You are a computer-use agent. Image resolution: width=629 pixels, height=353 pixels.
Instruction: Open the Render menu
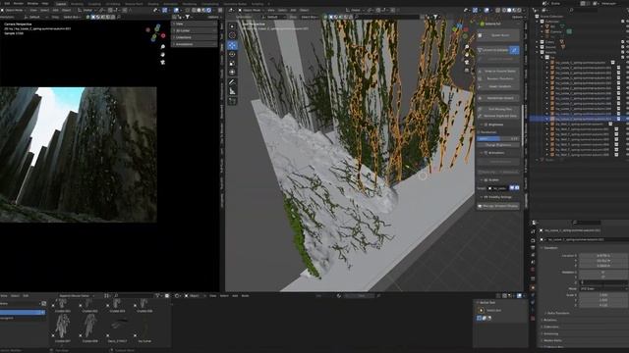coord(19,4)
